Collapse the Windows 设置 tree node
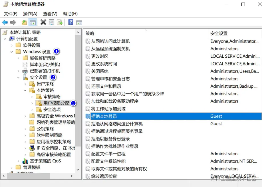Screen dimensions: 262x187 point(11,52)
